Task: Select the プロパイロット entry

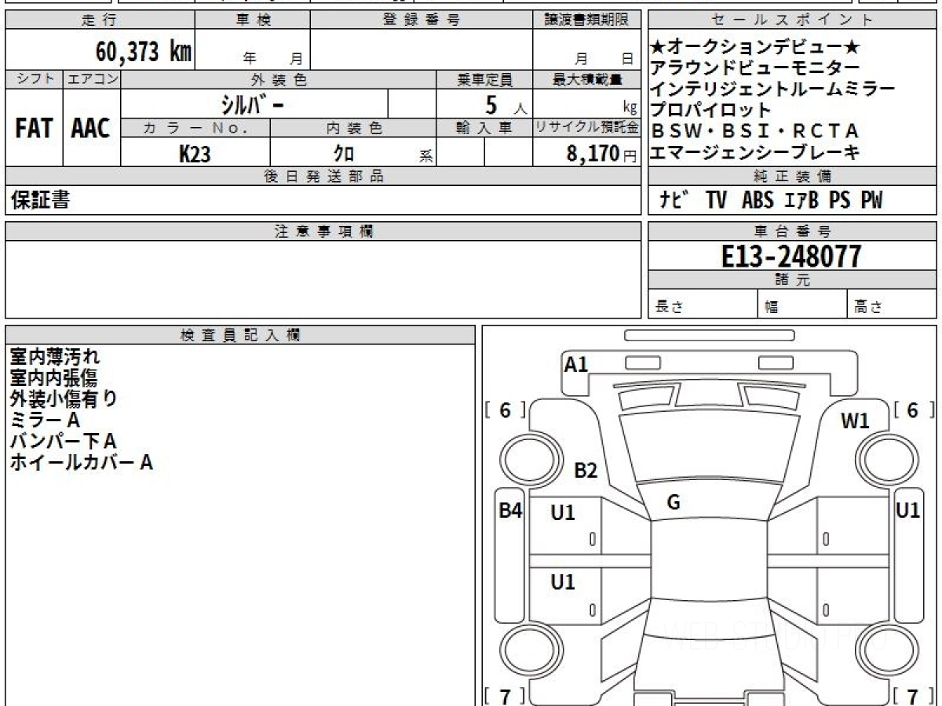Action: click(x=712, y=110)
